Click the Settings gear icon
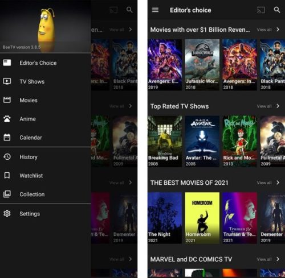 pyautogui.click(x=7, y=214)
